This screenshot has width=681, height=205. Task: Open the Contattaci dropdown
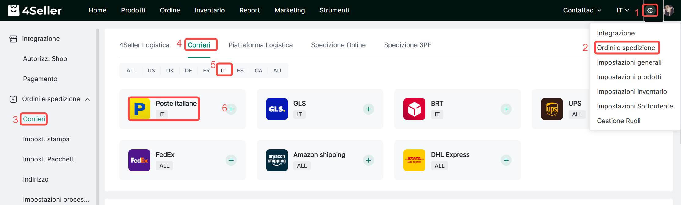[582, 10]
